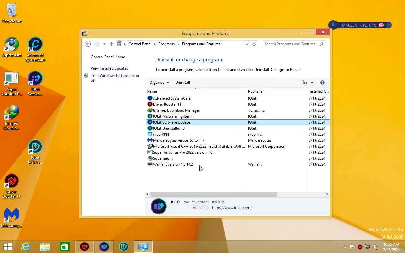This screenshot has width=405, height=253.
Task: Expand the breadcrumb arrow after Programs
Action: click(178, 44)
